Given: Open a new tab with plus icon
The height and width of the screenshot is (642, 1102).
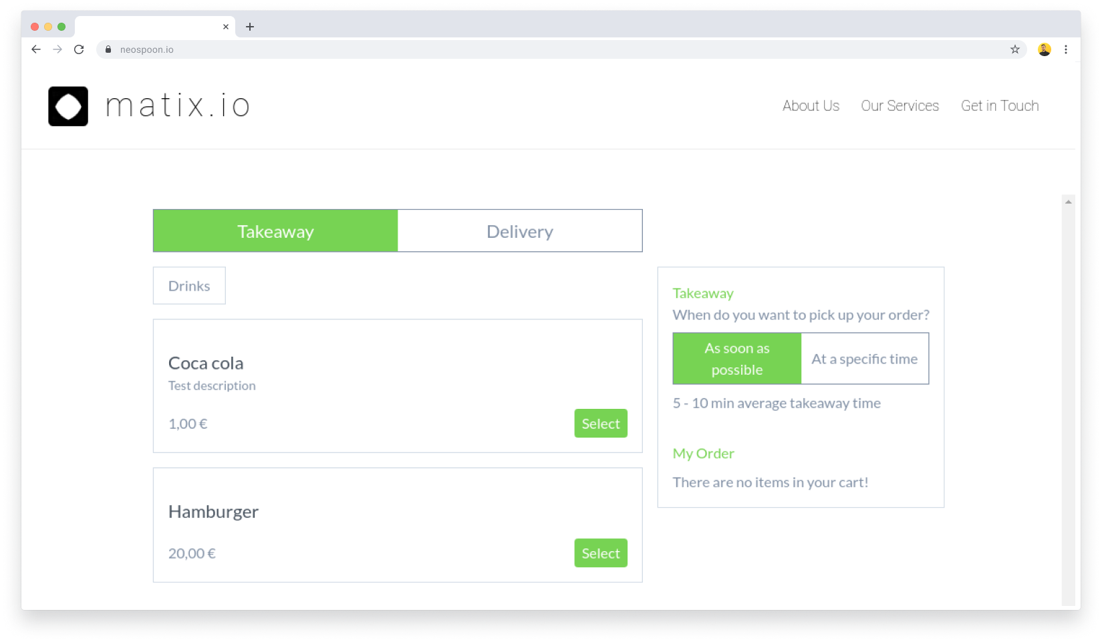Looking at the screenshot, I should pos(250,27).
